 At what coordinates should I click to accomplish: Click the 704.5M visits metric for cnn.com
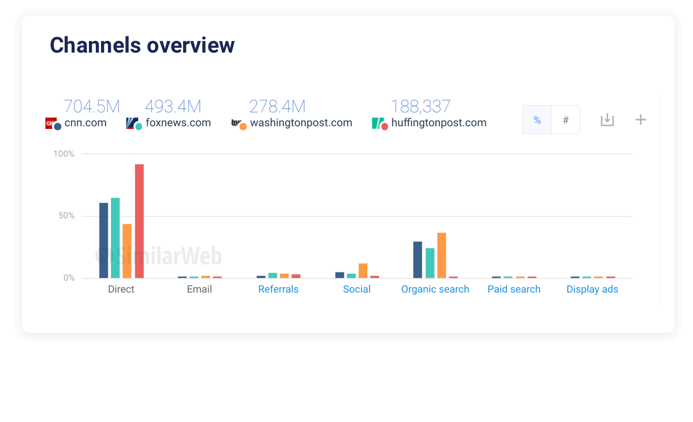[x=92, y=106]
